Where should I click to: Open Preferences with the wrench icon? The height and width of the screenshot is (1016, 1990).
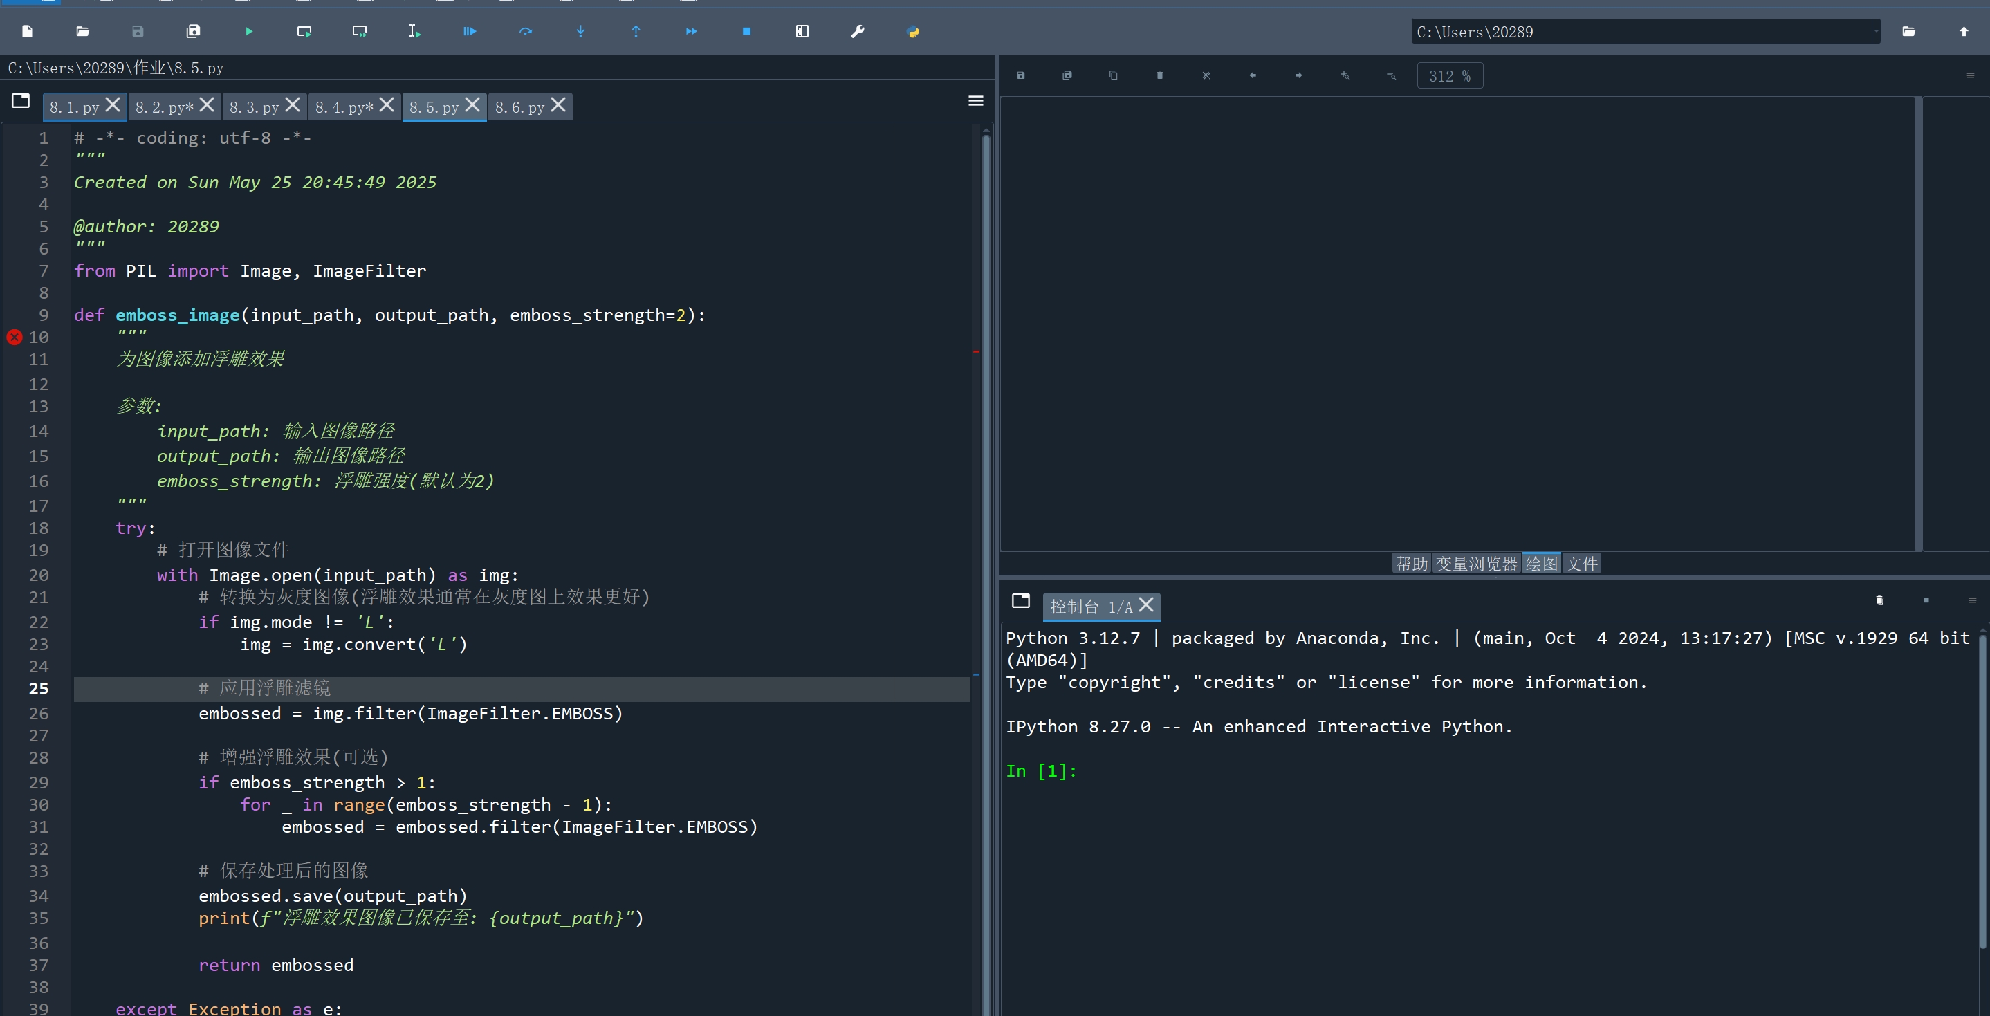[858, 32]
